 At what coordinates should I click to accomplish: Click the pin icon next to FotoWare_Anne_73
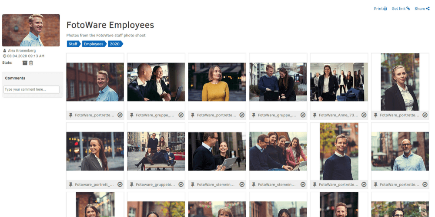tap(315, 115)
